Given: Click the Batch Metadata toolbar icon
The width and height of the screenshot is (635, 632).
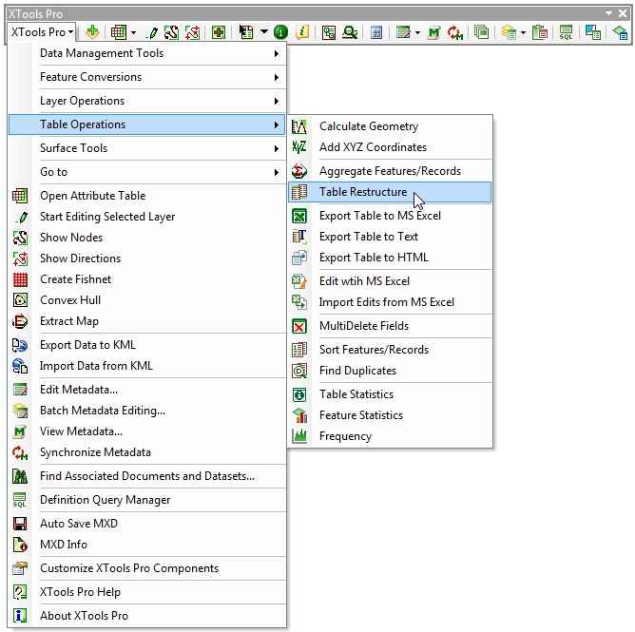Looking at the screenshot, I should pos(509,32).
